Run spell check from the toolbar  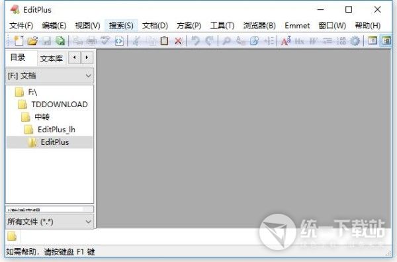pyautogui.click(x=105, y=40)
